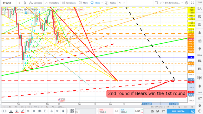Toggle log scale option
The width and height of the screenshot is (203, 114).
pyautogui.click(x=179, y=107)
